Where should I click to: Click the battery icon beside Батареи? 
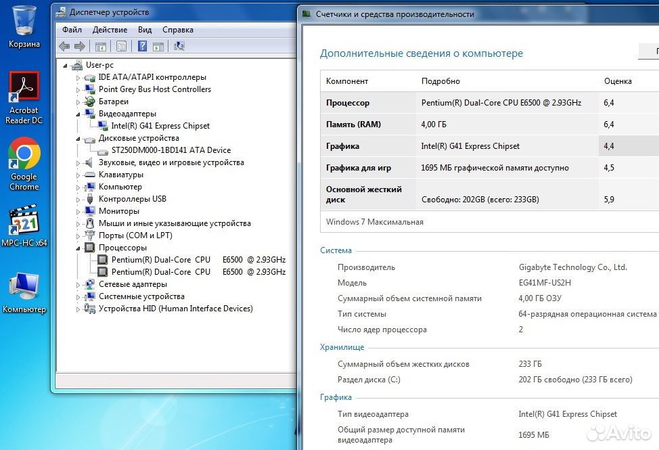89,102
